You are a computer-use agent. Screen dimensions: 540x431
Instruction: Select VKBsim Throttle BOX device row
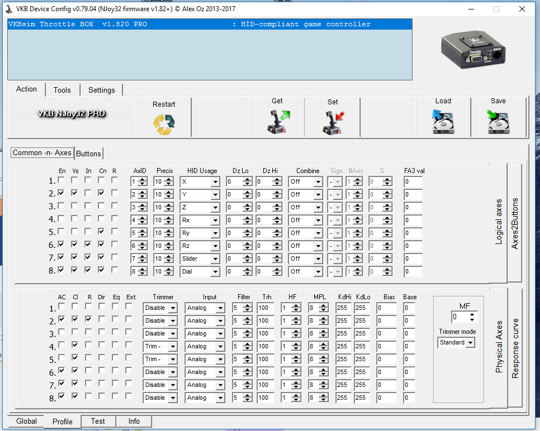[210, 24]
